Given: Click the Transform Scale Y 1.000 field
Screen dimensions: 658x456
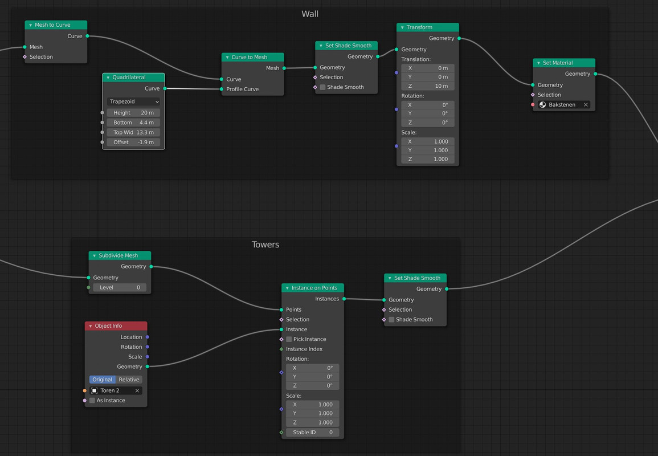Looking at the screenshot, I should 428,150.
